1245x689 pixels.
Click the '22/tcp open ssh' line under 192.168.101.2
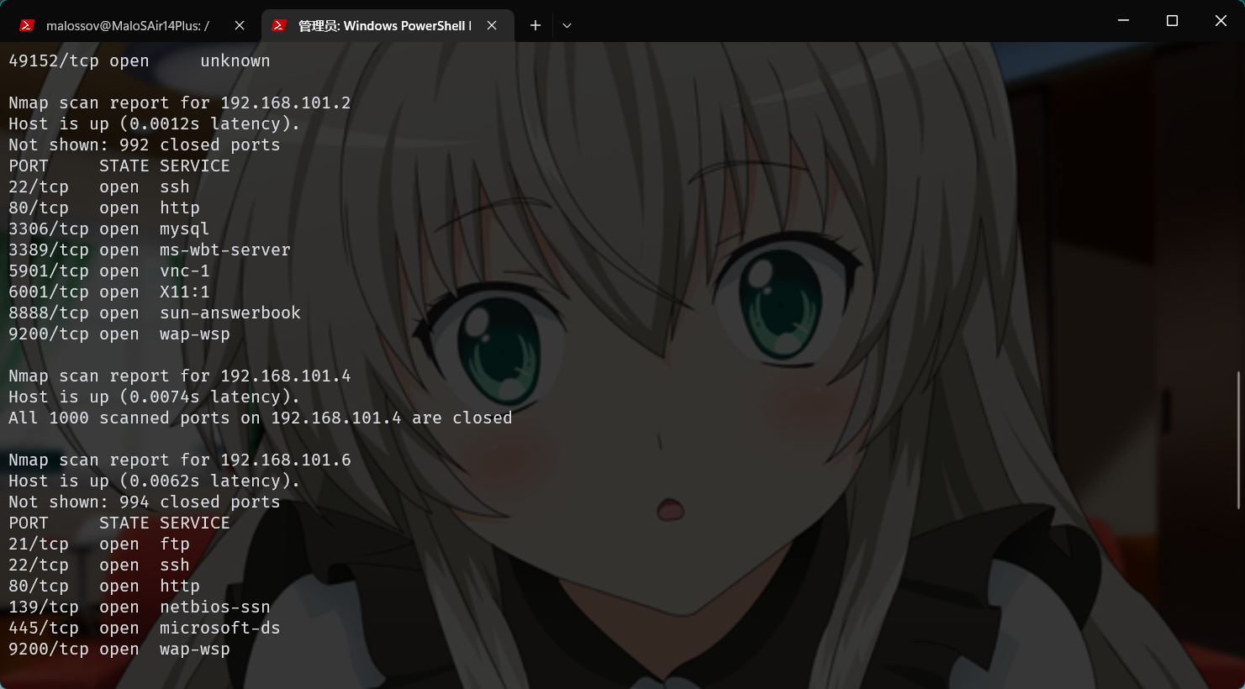tap(99, 187)
